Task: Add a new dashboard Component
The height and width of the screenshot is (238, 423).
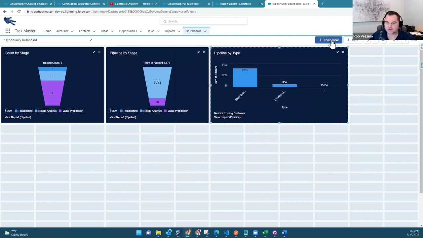Action: pyautogui.click(x=328, y=40)
